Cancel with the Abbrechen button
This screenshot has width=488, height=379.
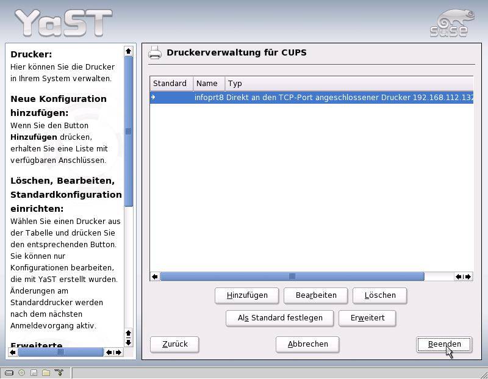point(307,344)
